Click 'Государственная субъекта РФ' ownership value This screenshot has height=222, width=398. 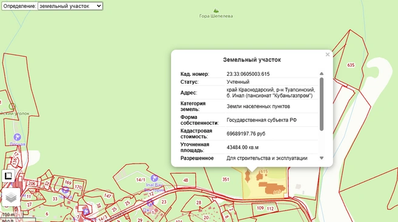click(261, 120)
